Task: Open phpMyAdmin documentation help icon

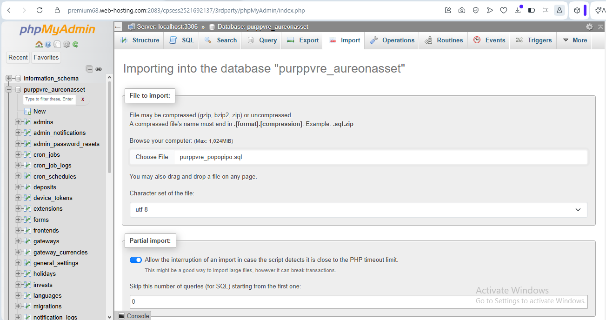Action: pyautogui.click(x=48, y=45)
